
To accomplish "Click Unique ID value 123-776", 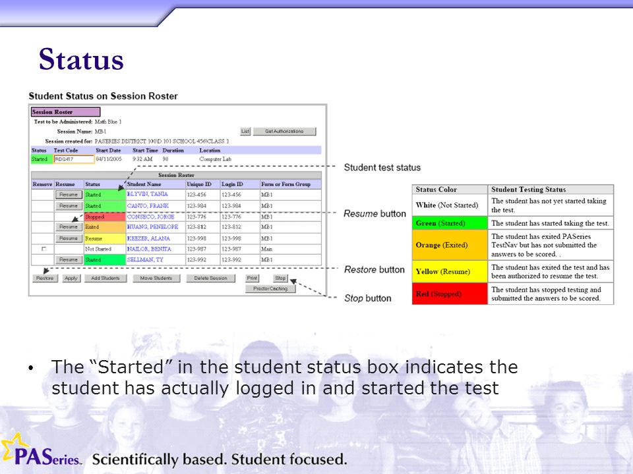I will pos(196,217).
